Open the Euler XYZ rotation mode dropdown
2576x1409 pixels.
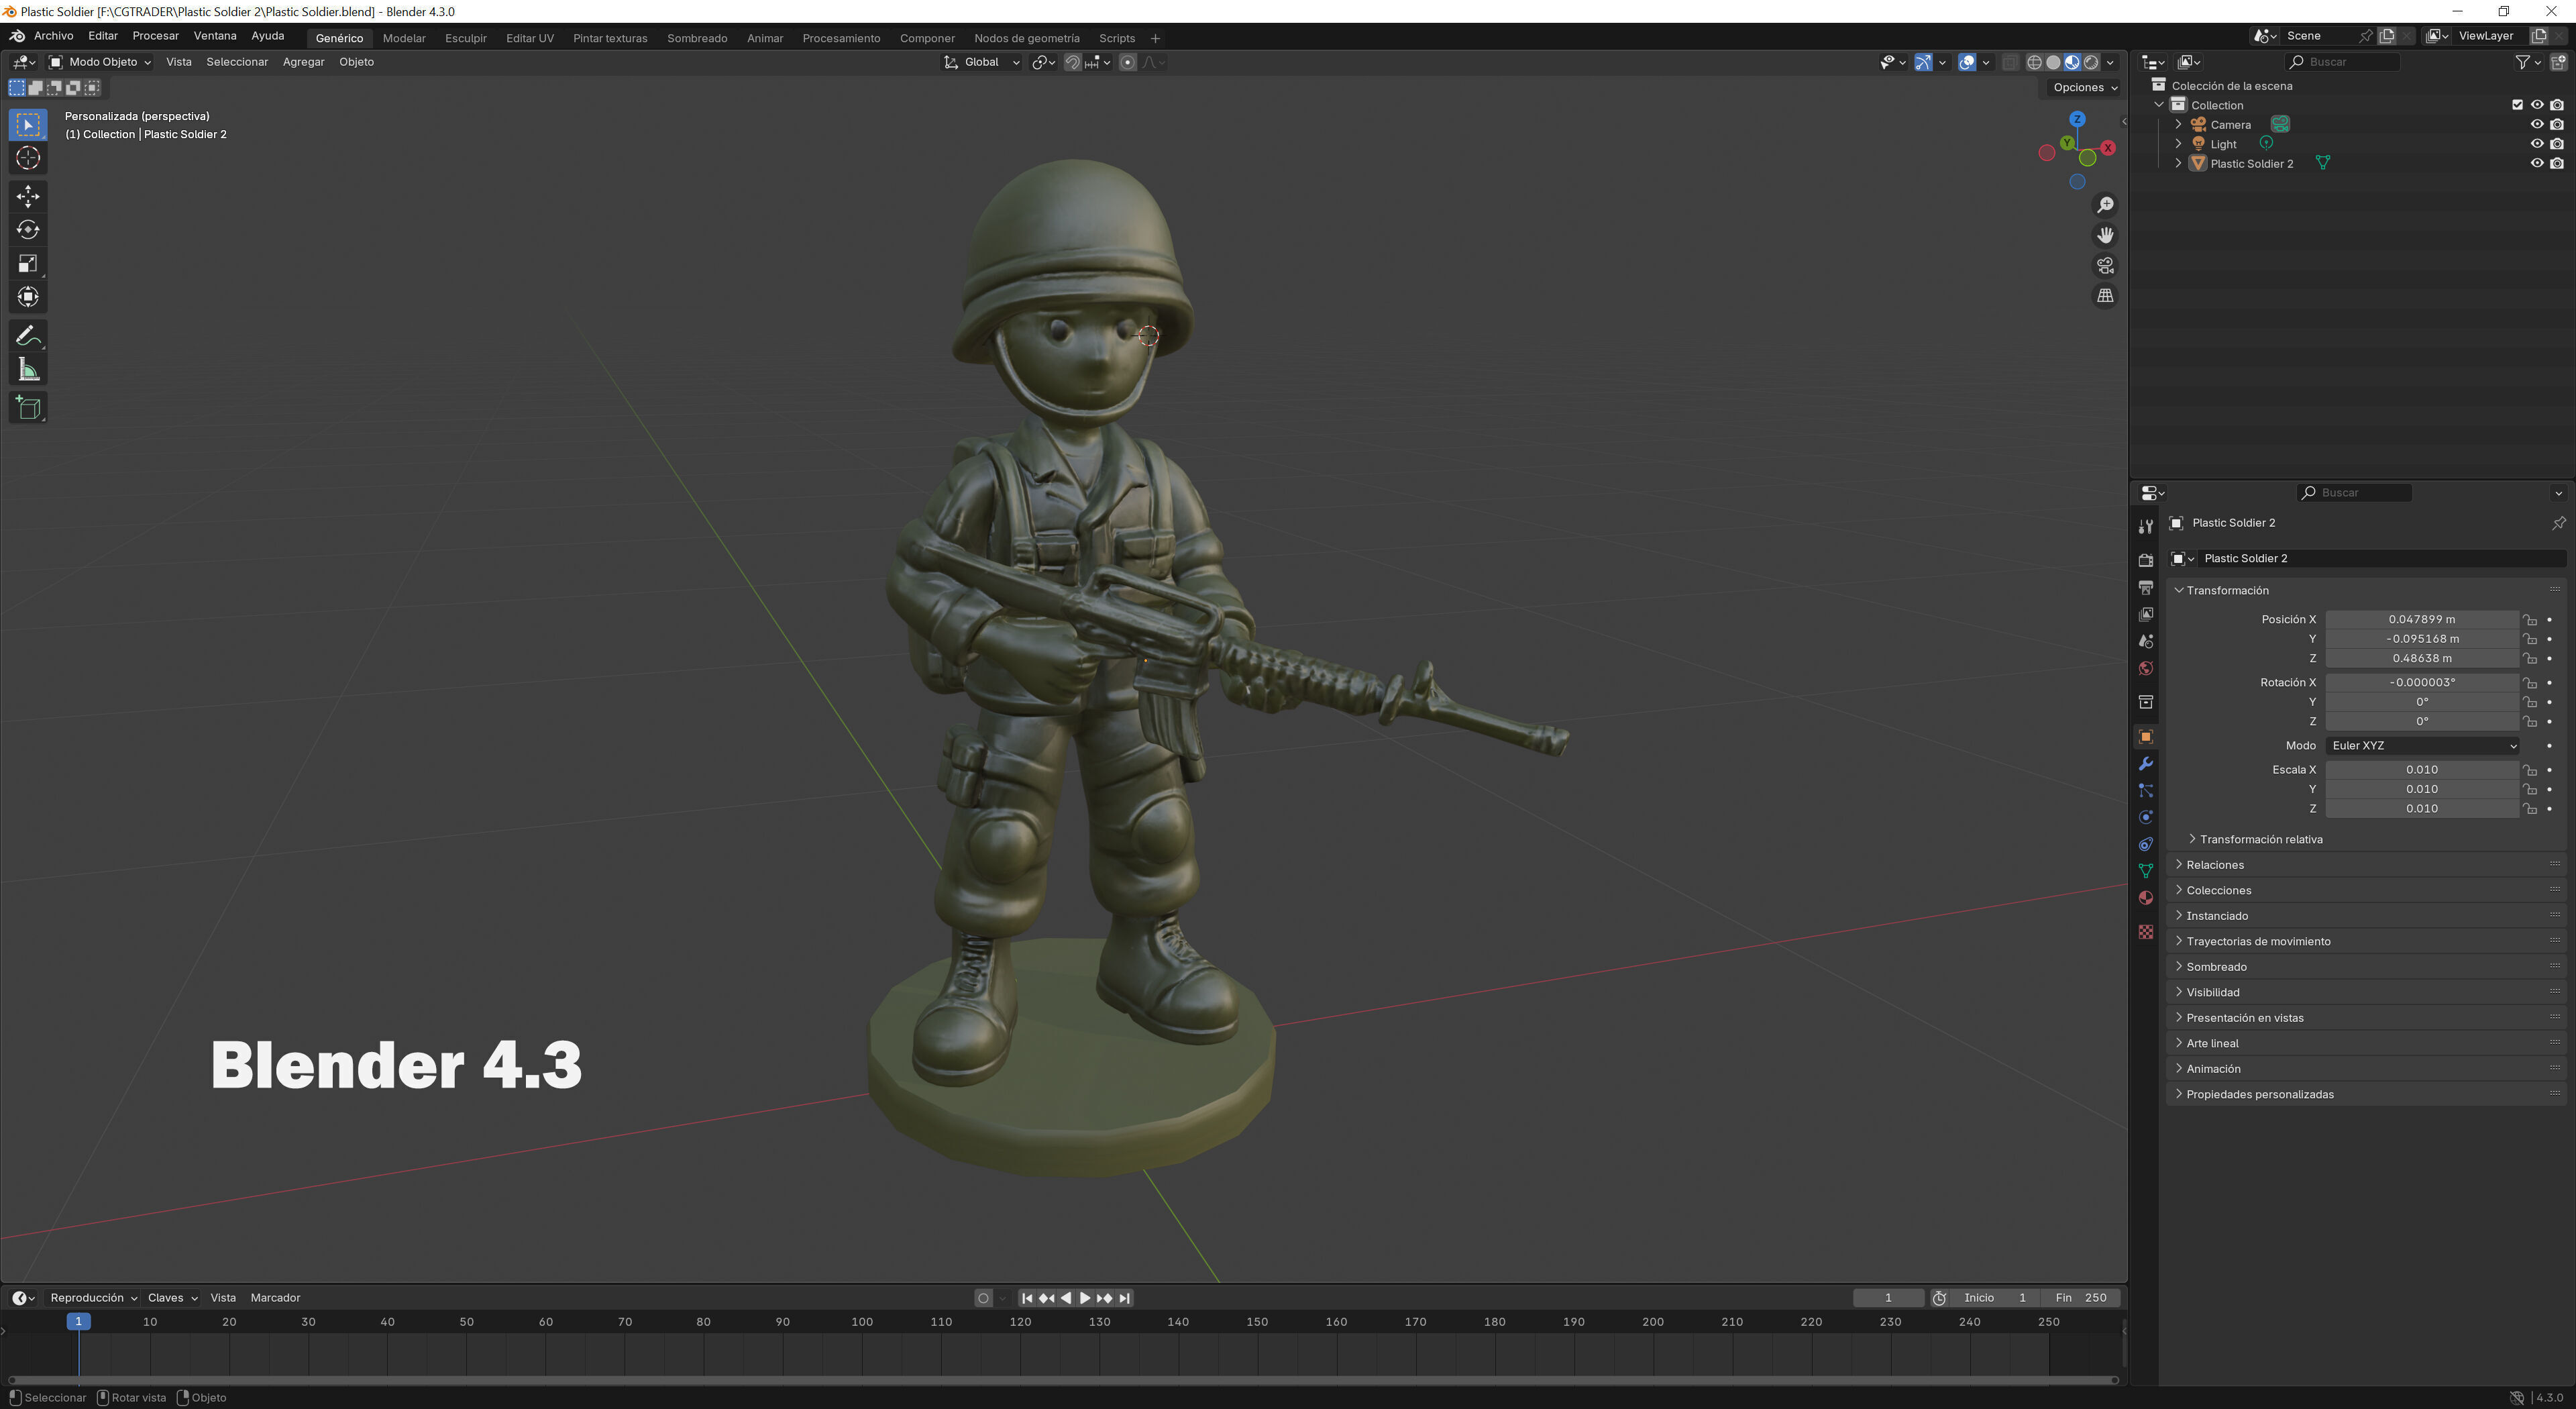point(2422,746)
